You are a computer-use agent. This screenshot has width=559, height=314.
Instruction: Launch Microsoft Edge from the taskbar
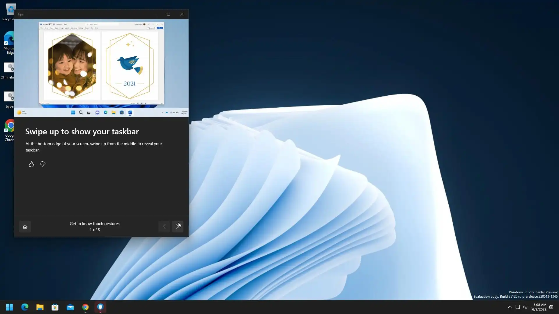[x=25, y=307]
